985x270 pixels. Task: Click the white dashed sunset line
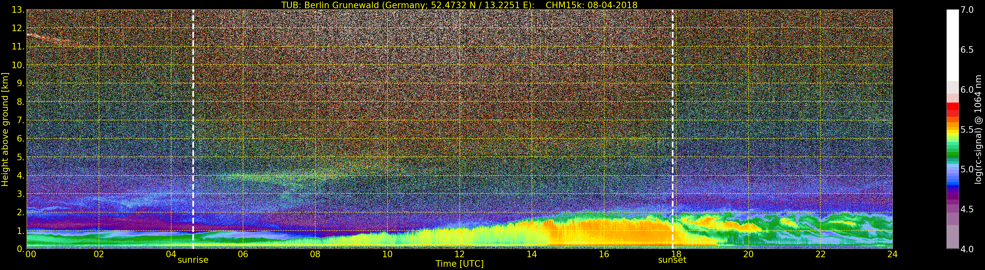(x=672, y=129)
